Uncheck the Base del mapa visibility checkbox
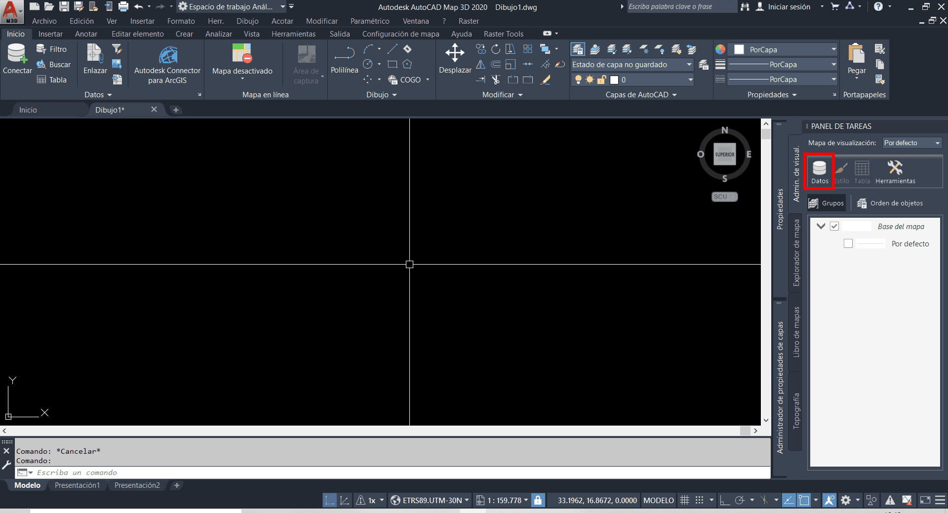 [x=834, y=226]
